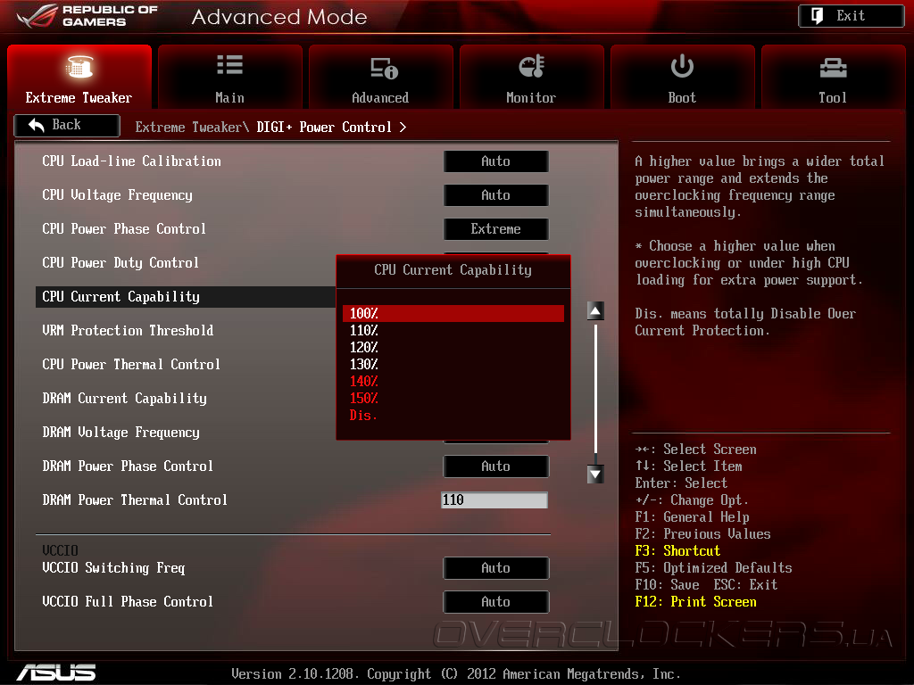Click the Exit door icon
The width and height of the screenshot is (914, 685).
(x=818, y=16)
